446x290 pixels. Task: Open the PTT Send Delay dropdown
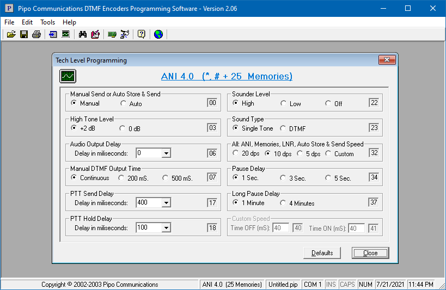pyautogui.click(x=166, y=203)
